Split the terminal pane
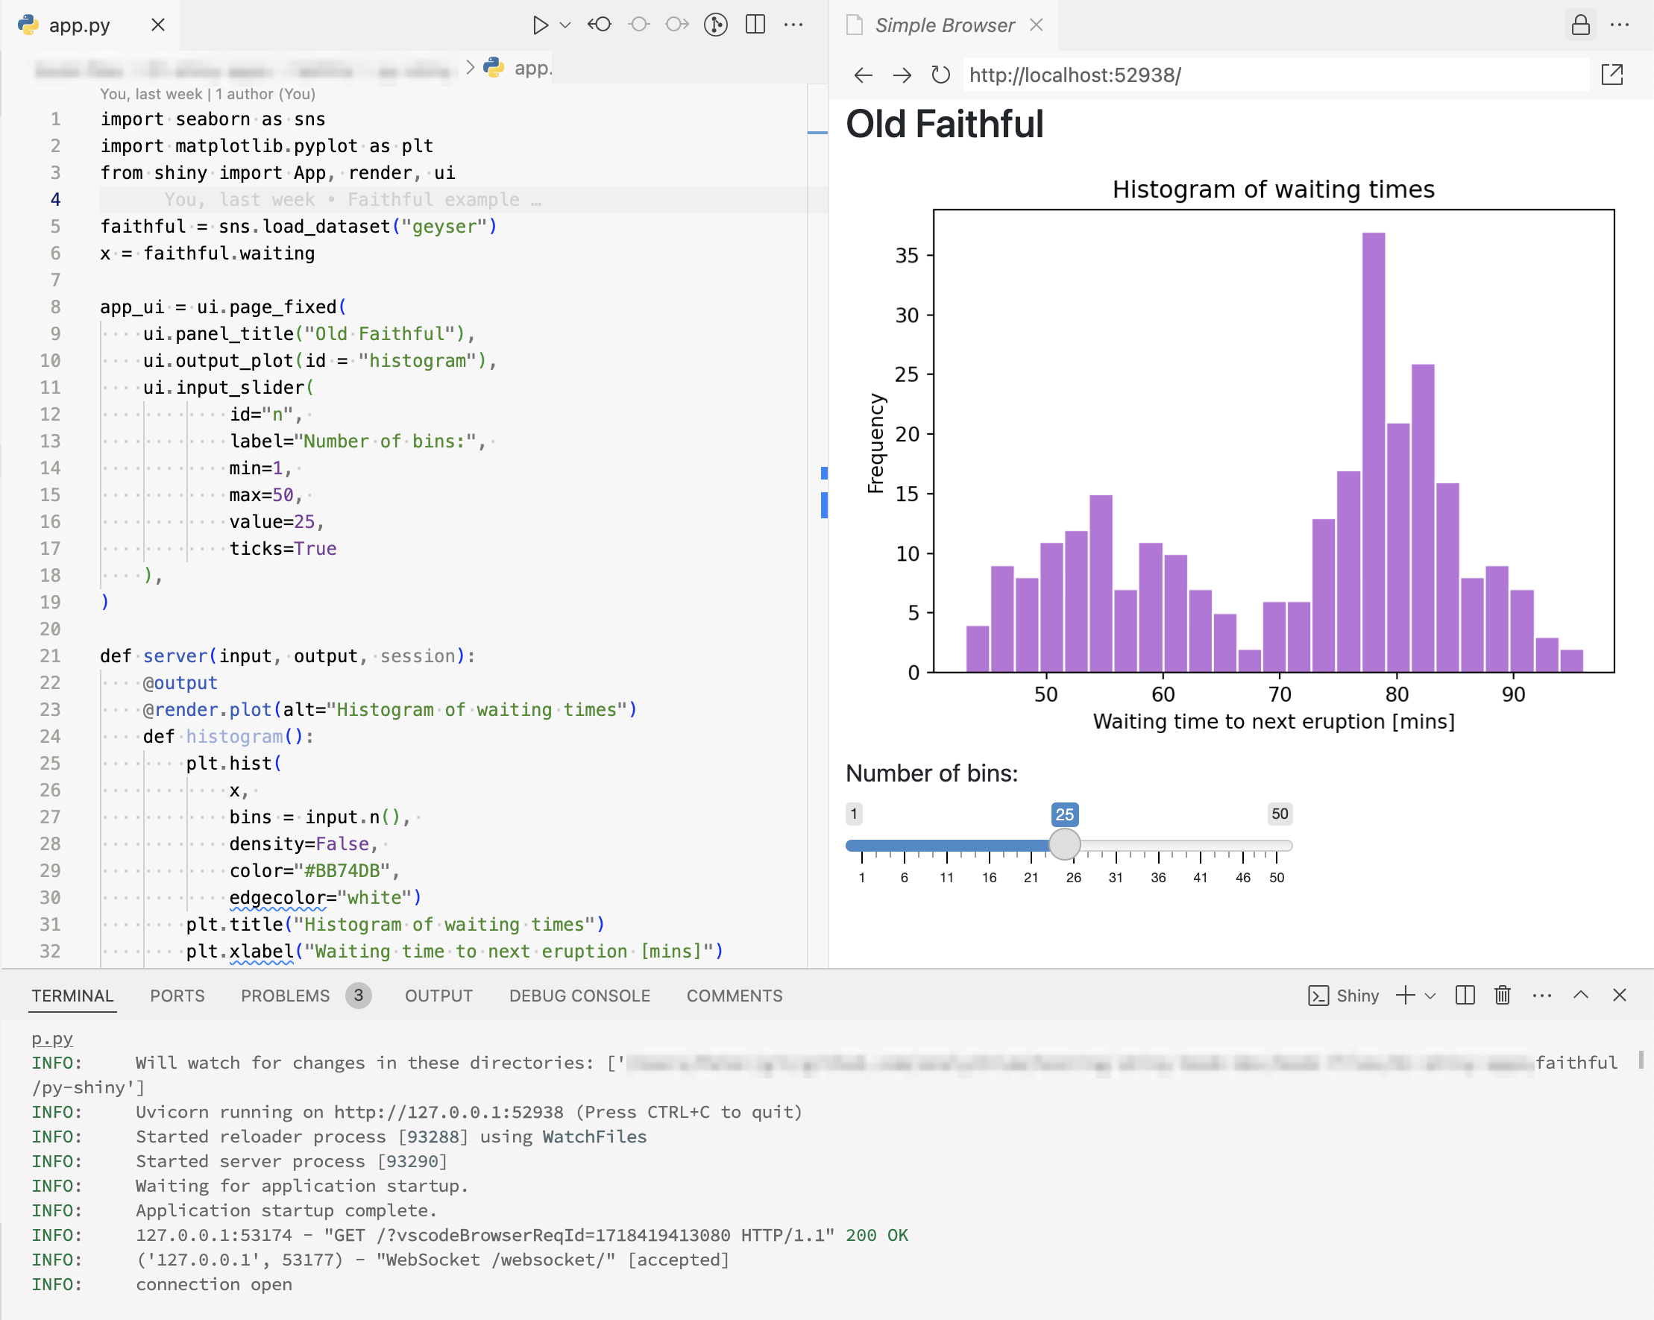 (x=1465, y=995)
